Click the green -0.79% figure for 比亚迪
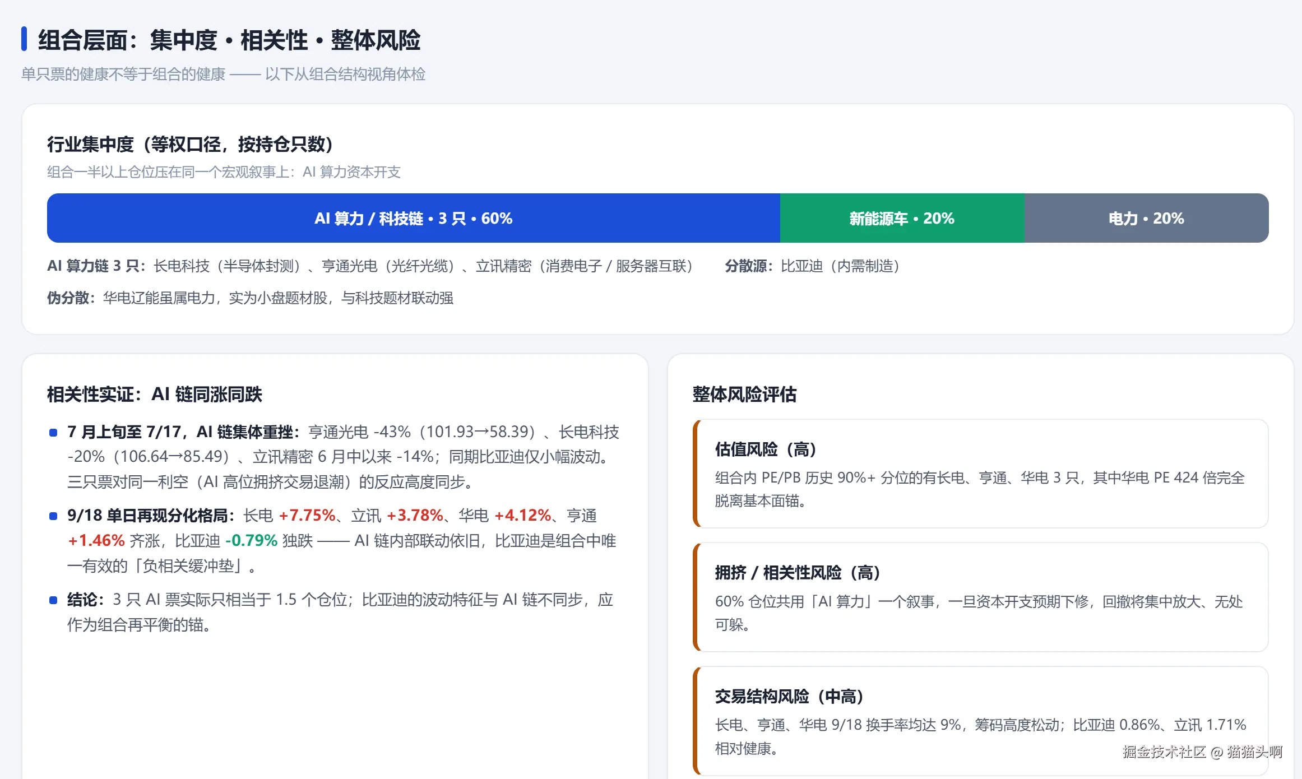 coord(251,540)
